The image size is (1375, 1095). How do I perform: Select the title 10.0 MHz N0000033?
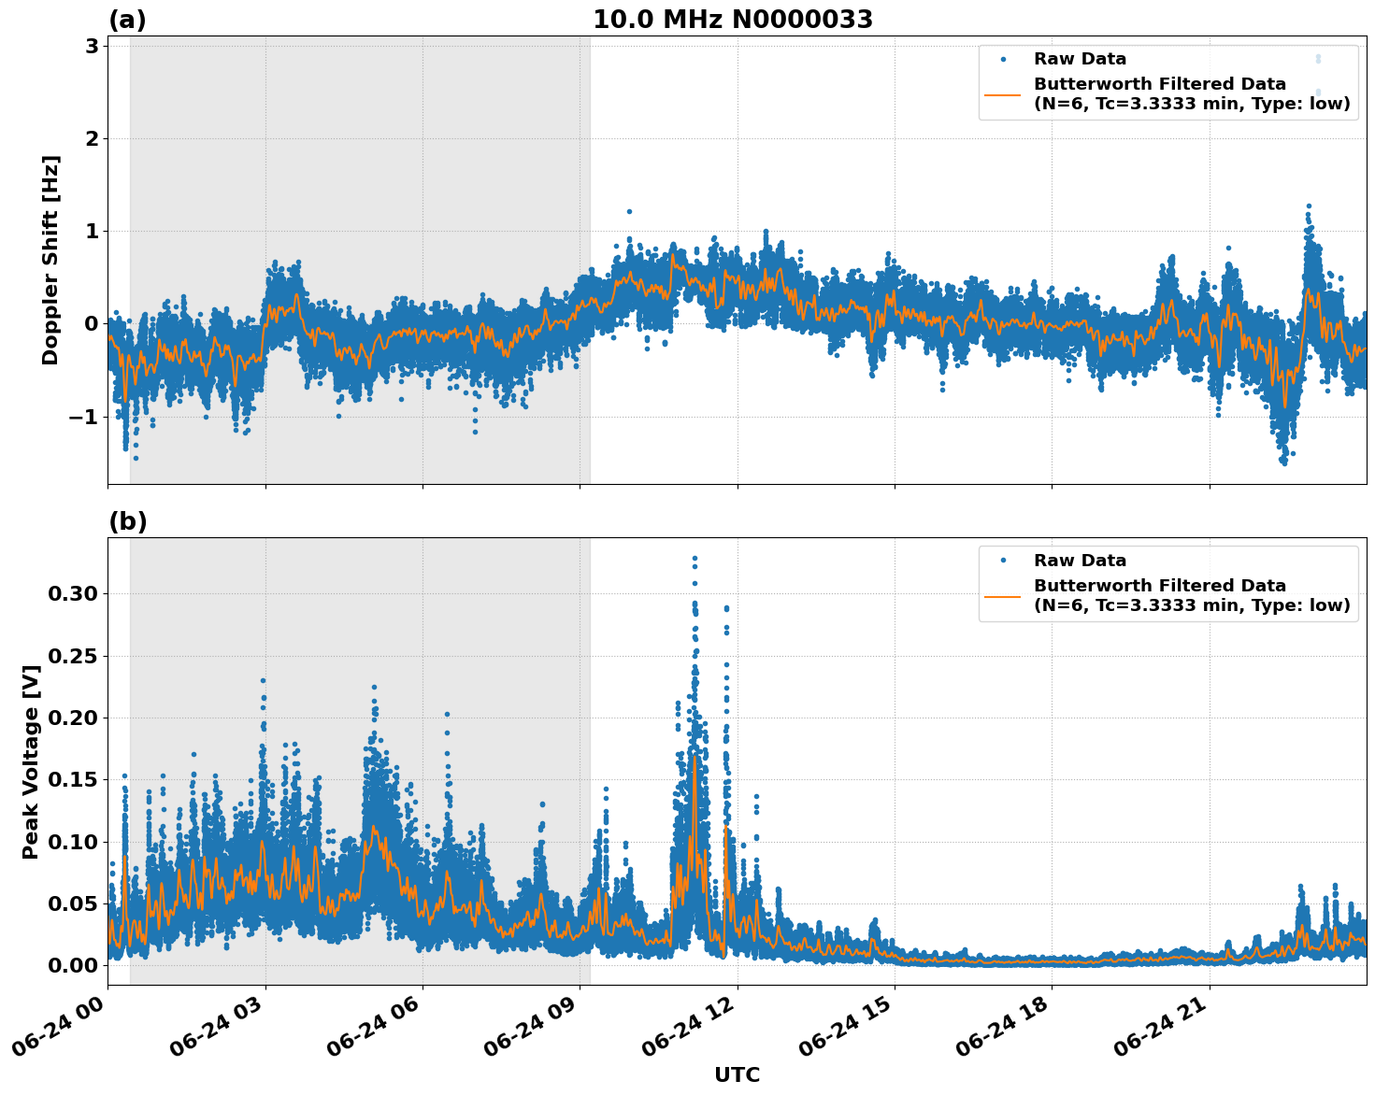coord(735,18)
